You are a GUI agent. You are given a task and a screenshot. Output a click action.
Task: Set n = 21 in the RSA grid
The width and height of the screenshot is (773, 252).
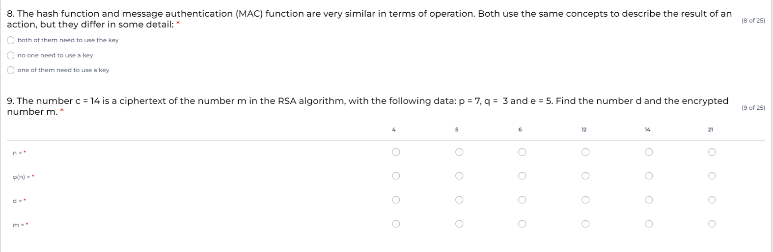712,152
